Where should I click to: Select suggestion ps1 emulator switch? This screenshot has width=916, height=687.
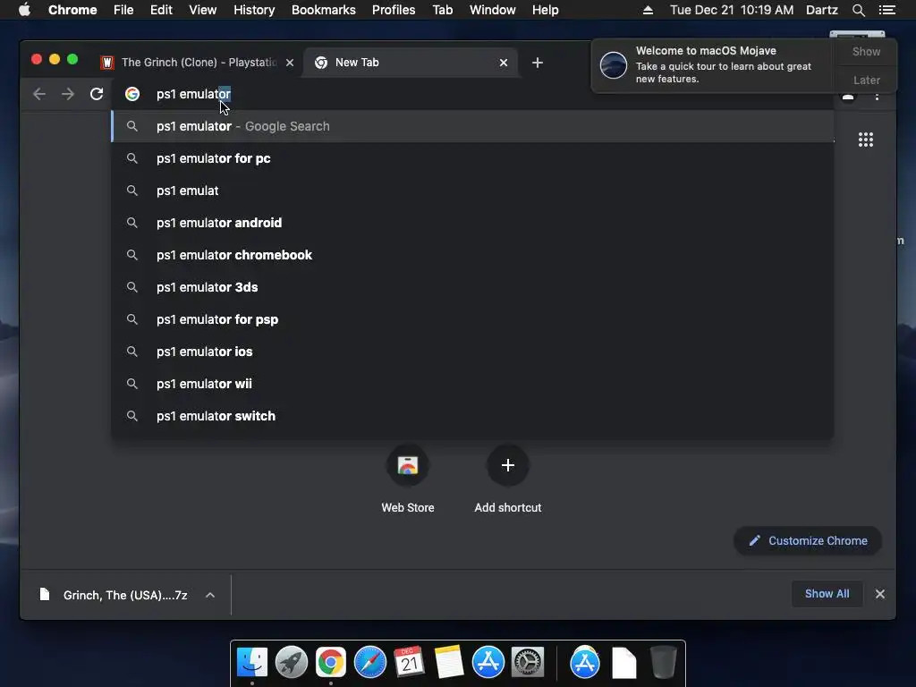click(x=472, y=415)
